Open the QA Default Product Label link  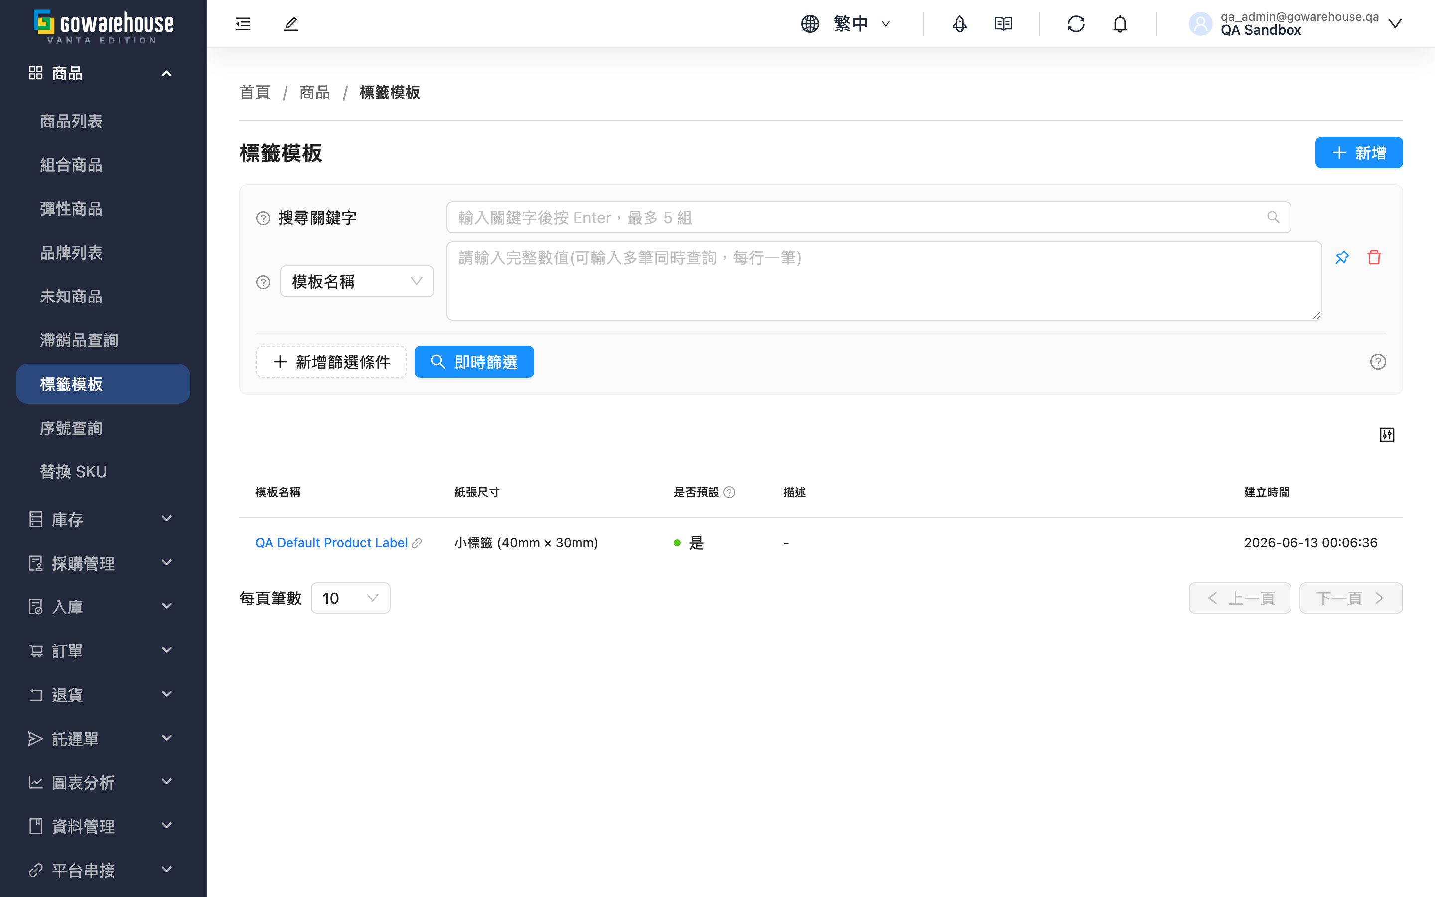331,543
